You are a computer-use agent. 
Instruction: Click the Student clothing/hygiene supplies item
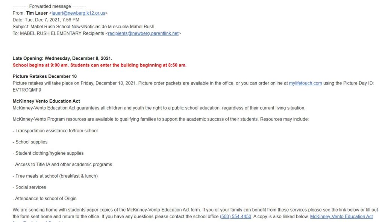tap(48, 153)
